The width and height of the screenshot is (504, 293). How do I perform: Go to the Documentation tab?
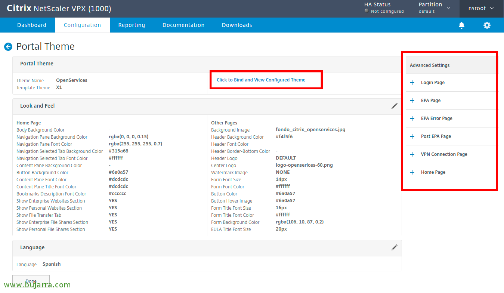coord(183,25)
